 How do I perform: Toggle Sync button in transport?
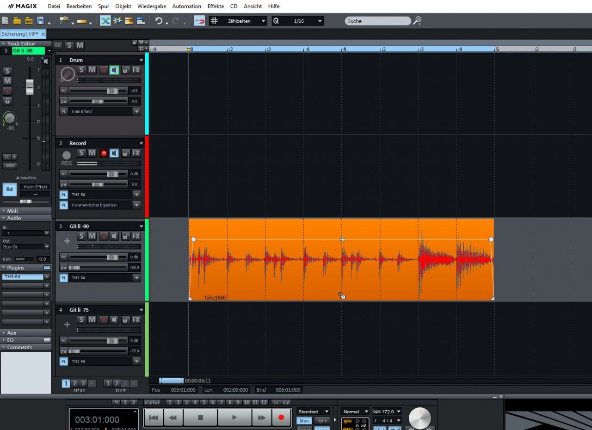coord(322,421)
